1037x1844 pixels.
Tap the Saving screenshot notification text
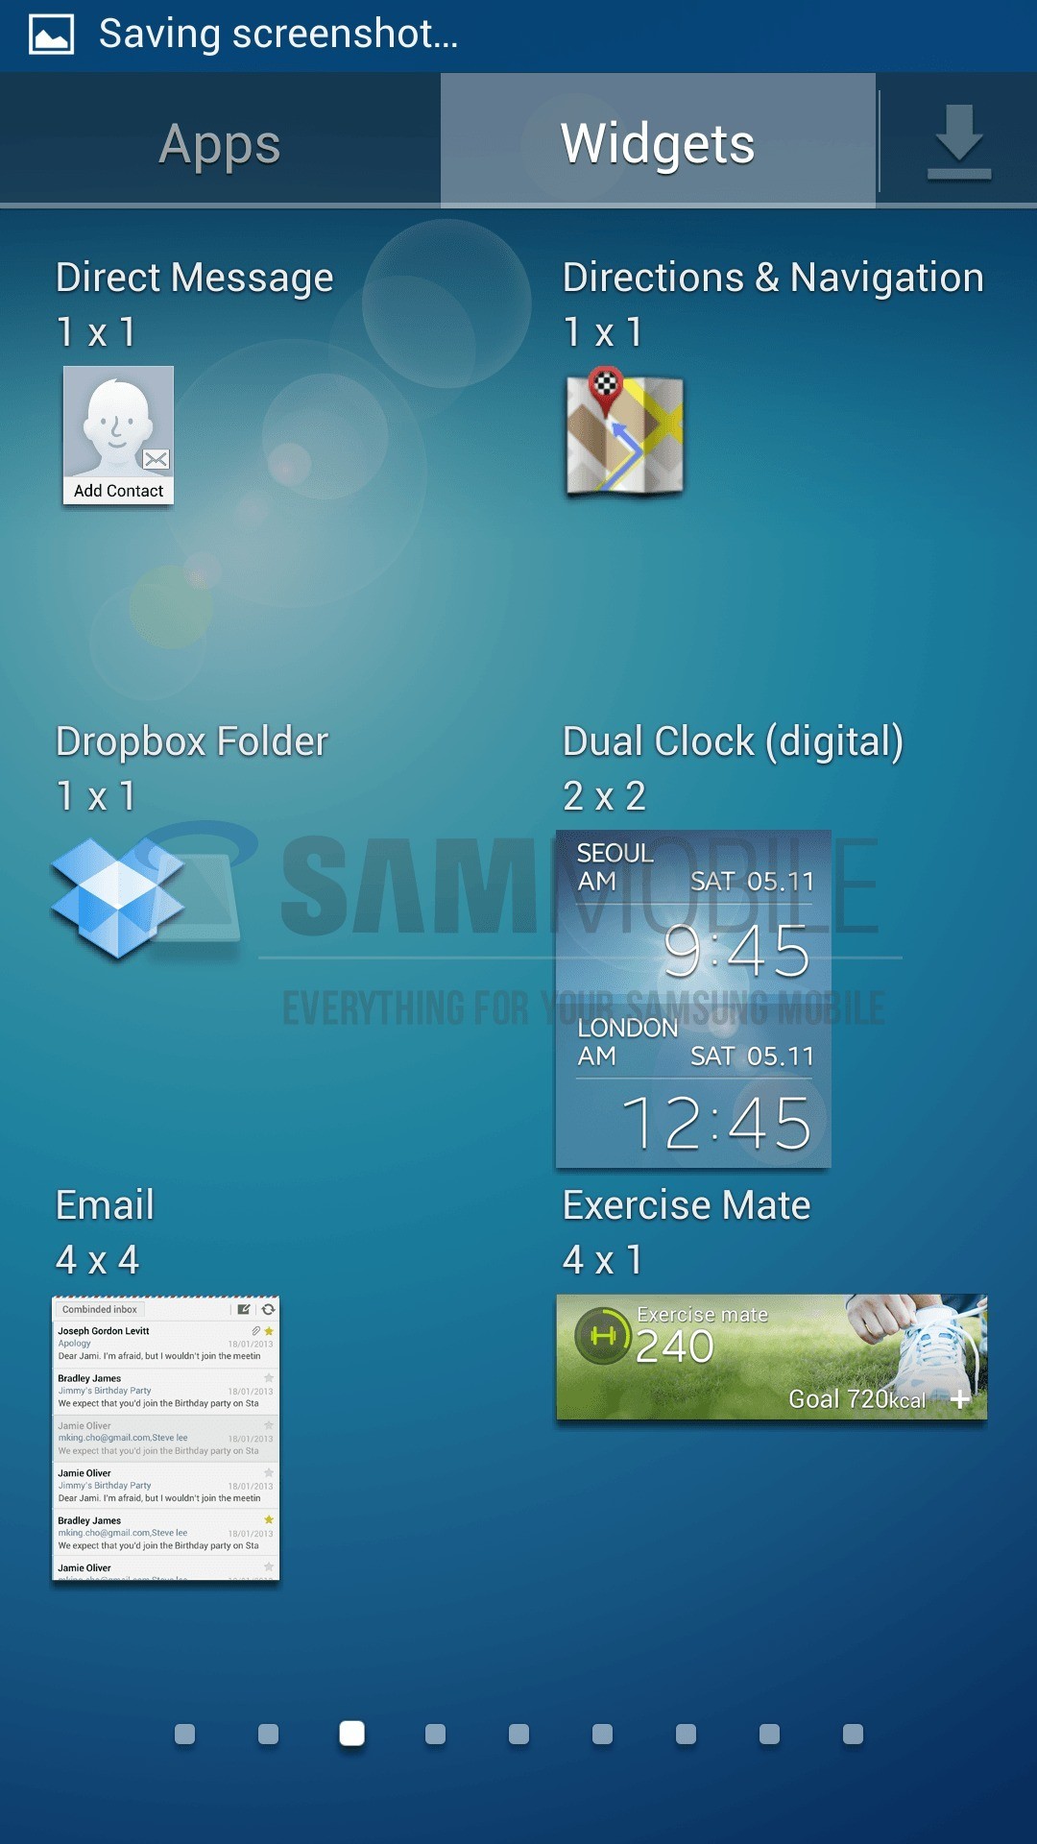point(278,35)
